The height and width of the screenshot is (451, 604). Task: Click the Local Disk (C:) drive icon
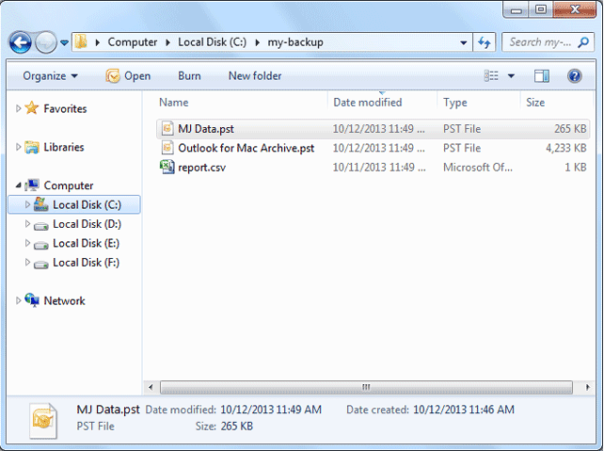coord(40,204)
